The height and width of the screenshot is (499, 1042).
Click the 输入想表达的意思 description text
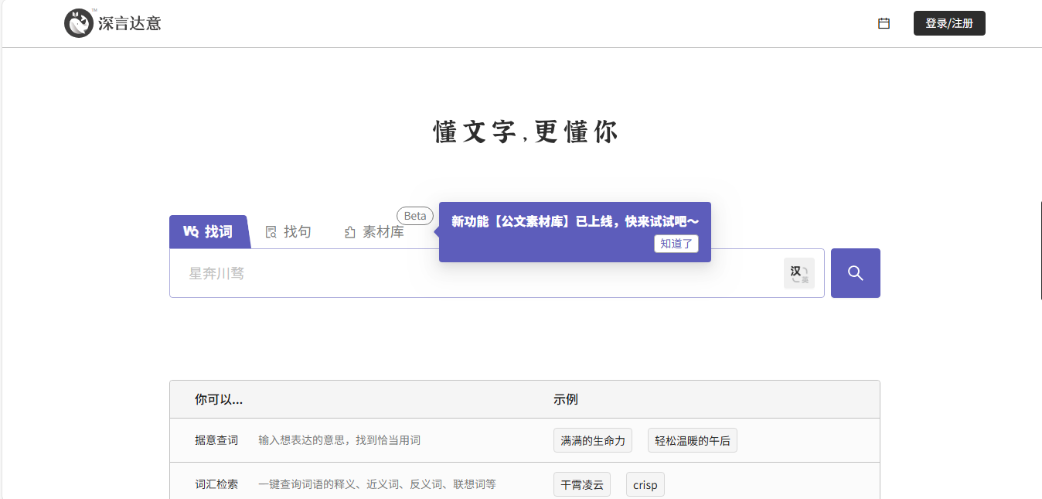(339, 440)
